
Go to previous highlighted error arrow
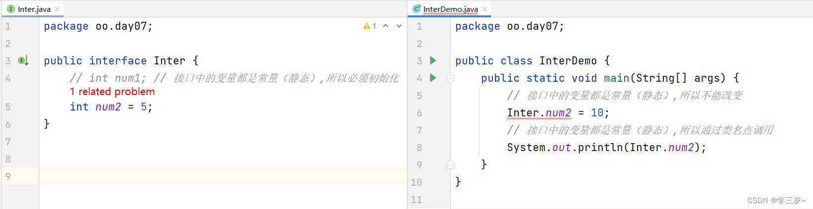pos(386,26)
